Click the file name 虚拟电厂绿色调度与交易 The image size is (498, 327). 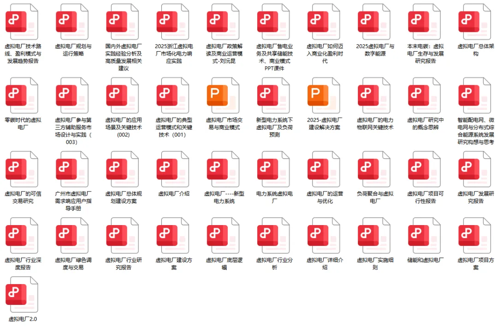[x=73, y=264]
